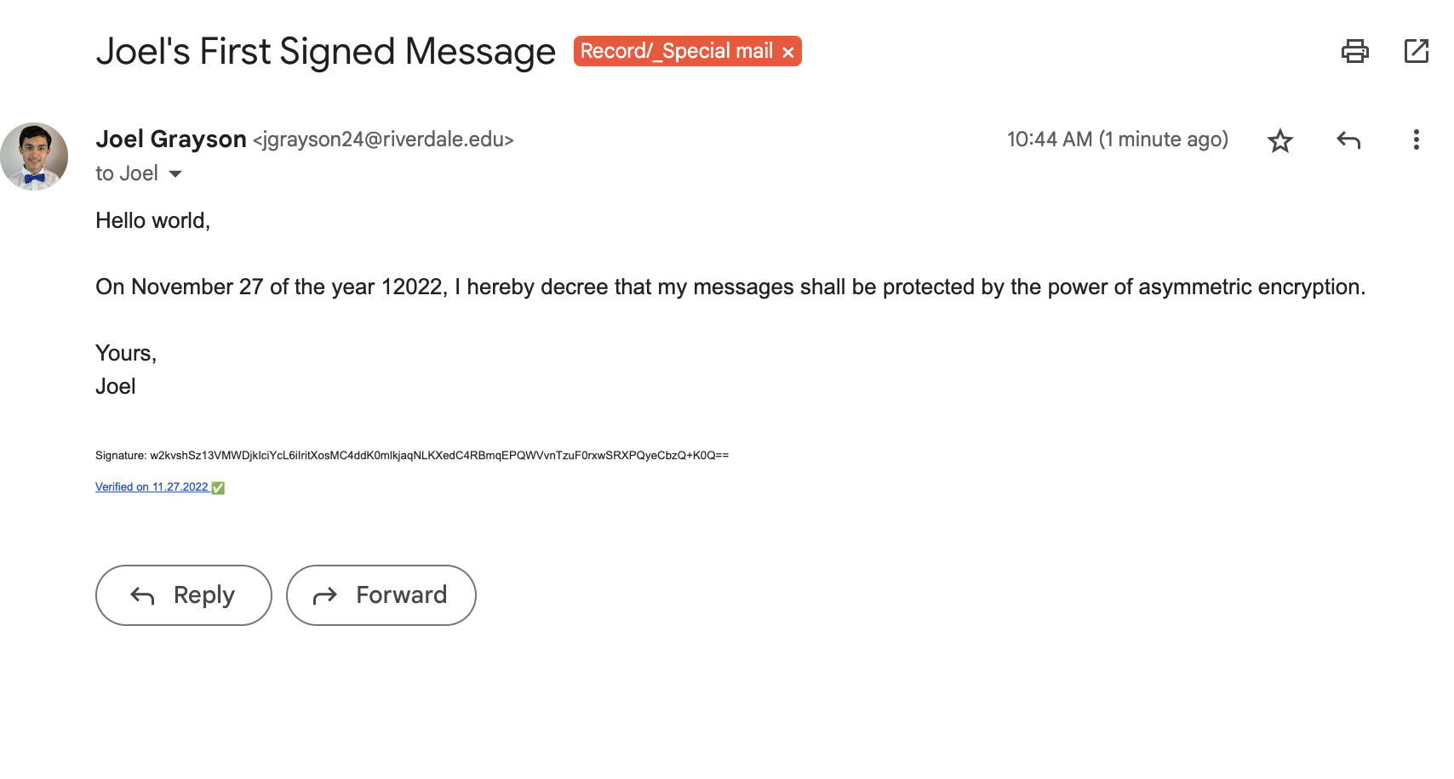Open the three-dot More options menu
This screenshot has width=1454, height=779.
[1416, 140]
